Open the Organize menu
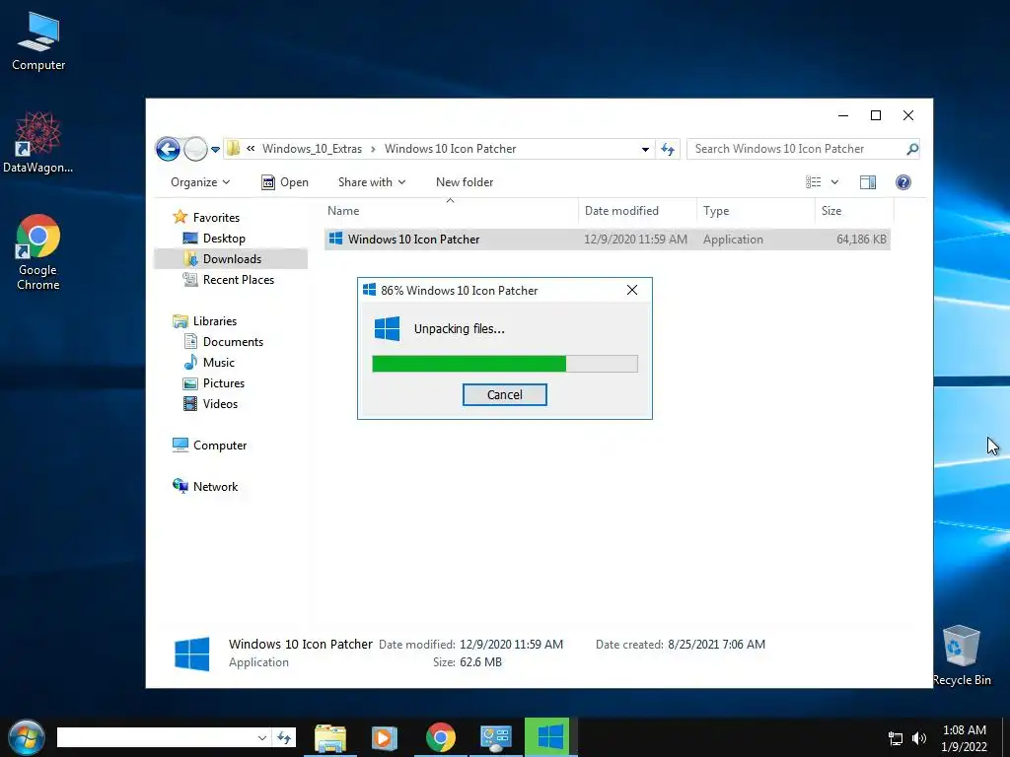Viewport: 1010px width, 757px height. tap(199, 182)
